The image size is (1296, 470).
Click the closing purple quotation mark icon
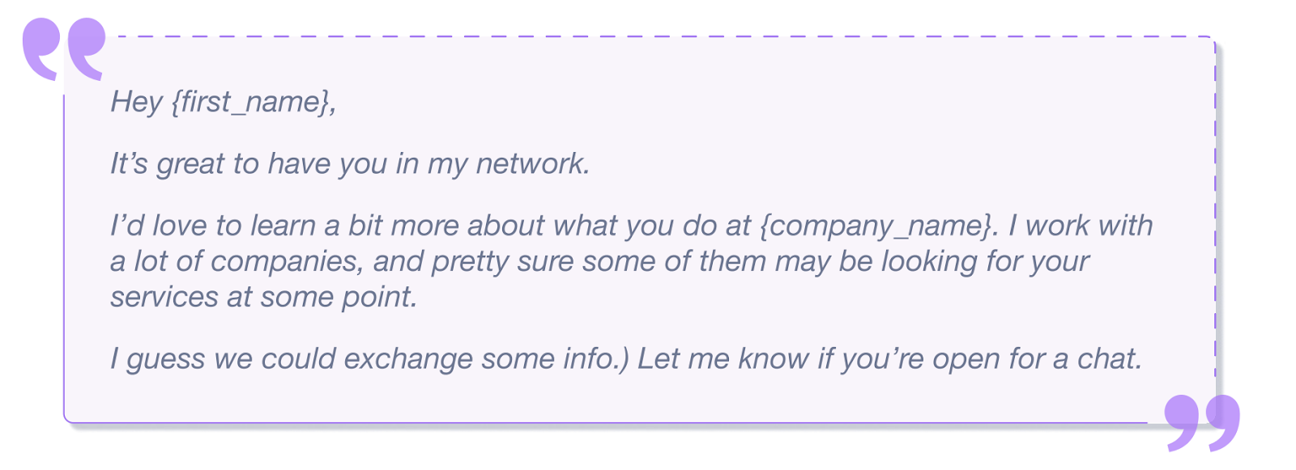[1202, 423]
